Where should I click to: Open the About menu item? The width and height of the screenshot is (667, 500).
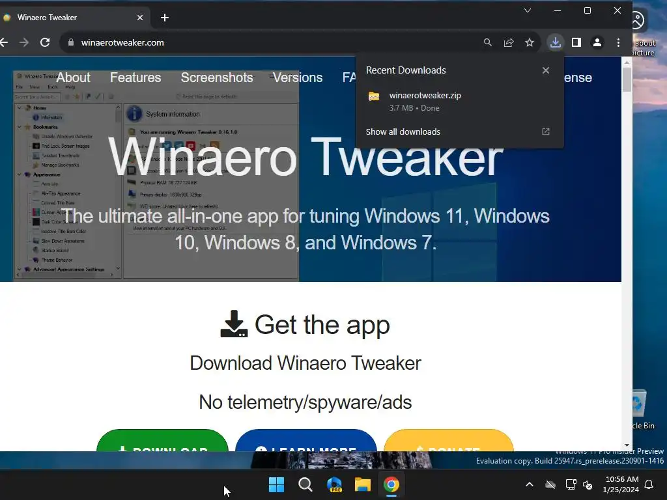(73, 77)
